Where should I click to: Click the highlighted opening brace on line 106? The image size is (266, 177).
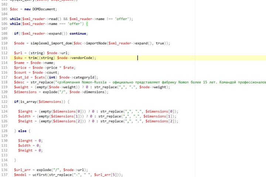tap(87, 24)
